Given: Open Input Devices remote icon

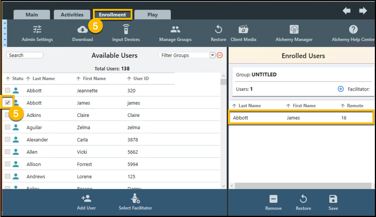Looking at the screenshot, I should click(126, 30).
